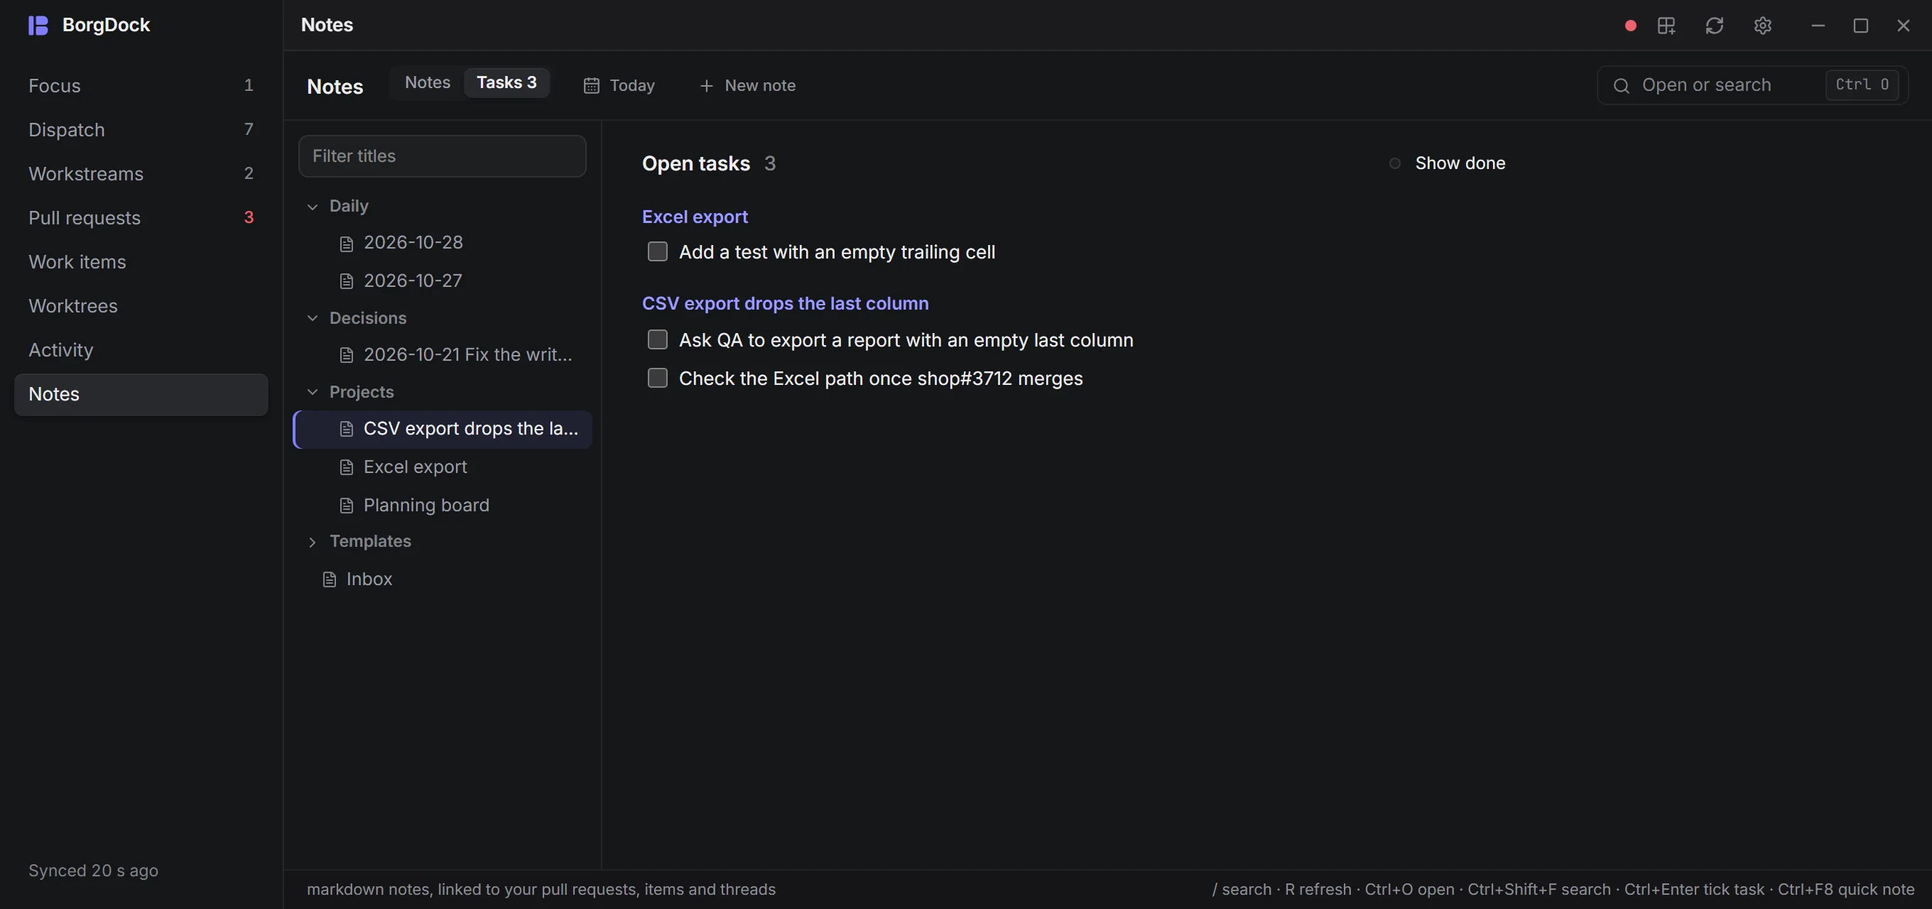Viewport: 1932px width, 909px height.
Task: Open 'CSV export drops the last column' heading link
Action: pyautogui.click(x=786, y=304)
